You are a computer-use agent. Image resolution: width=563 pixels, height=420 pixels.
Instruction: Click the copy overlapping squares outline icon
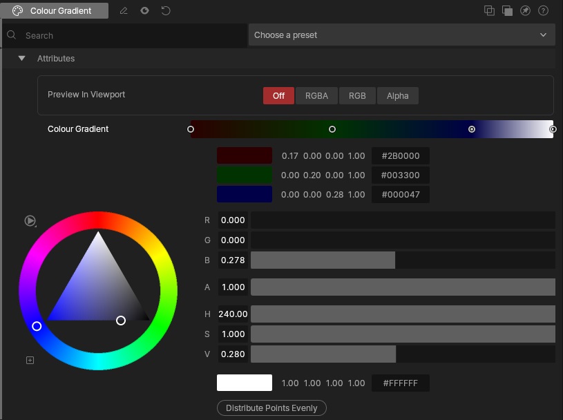coord(489,11)
